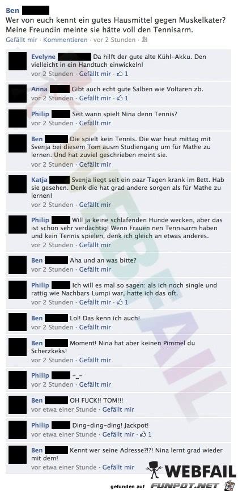Viewport: 238px width, 491px height.
Task: Open Ben's profile name at post top
Action: (x=12, y=10)
